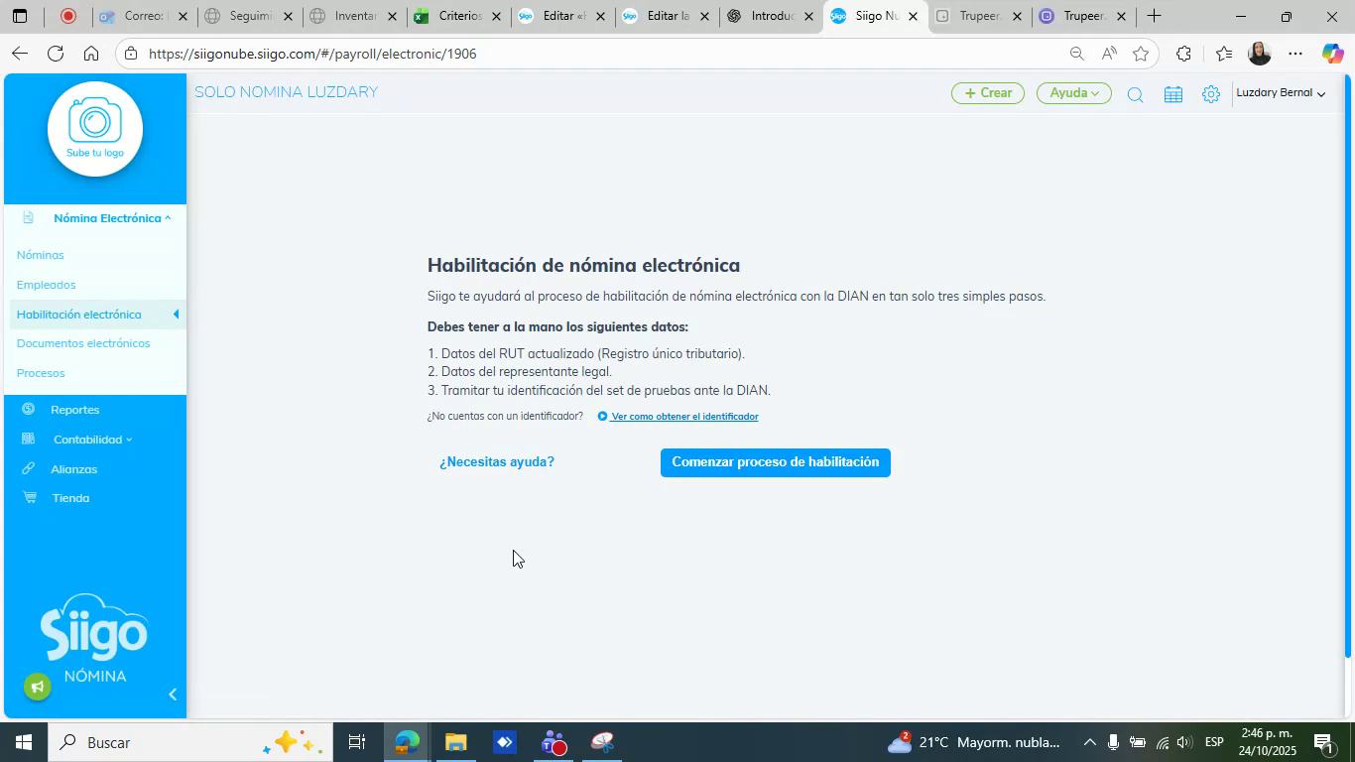The width and height of the screenshot is (1355, 762).
Task: Switch to the Introduc browser tab
Action: (x=771, y=16)
